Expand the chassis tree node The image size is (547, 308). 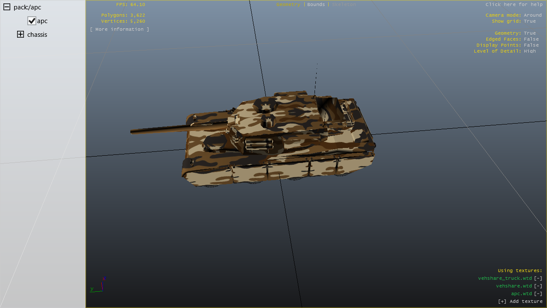(x=21, y=34)
